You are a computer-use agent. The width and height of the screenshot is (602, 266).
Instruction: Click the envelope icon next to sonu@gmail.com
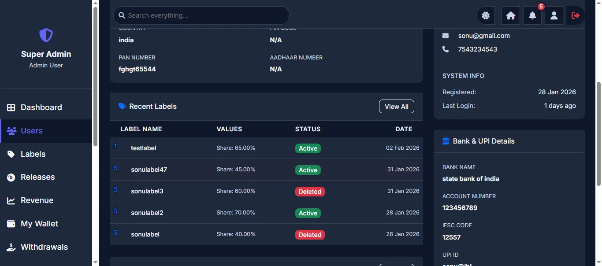pyautogui.click(x=446, y=36)
